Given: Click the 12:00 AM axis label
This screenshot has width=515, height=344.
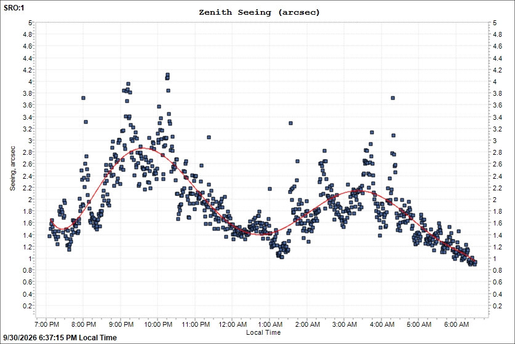Looking at the screenshot, I should [233, 324].
